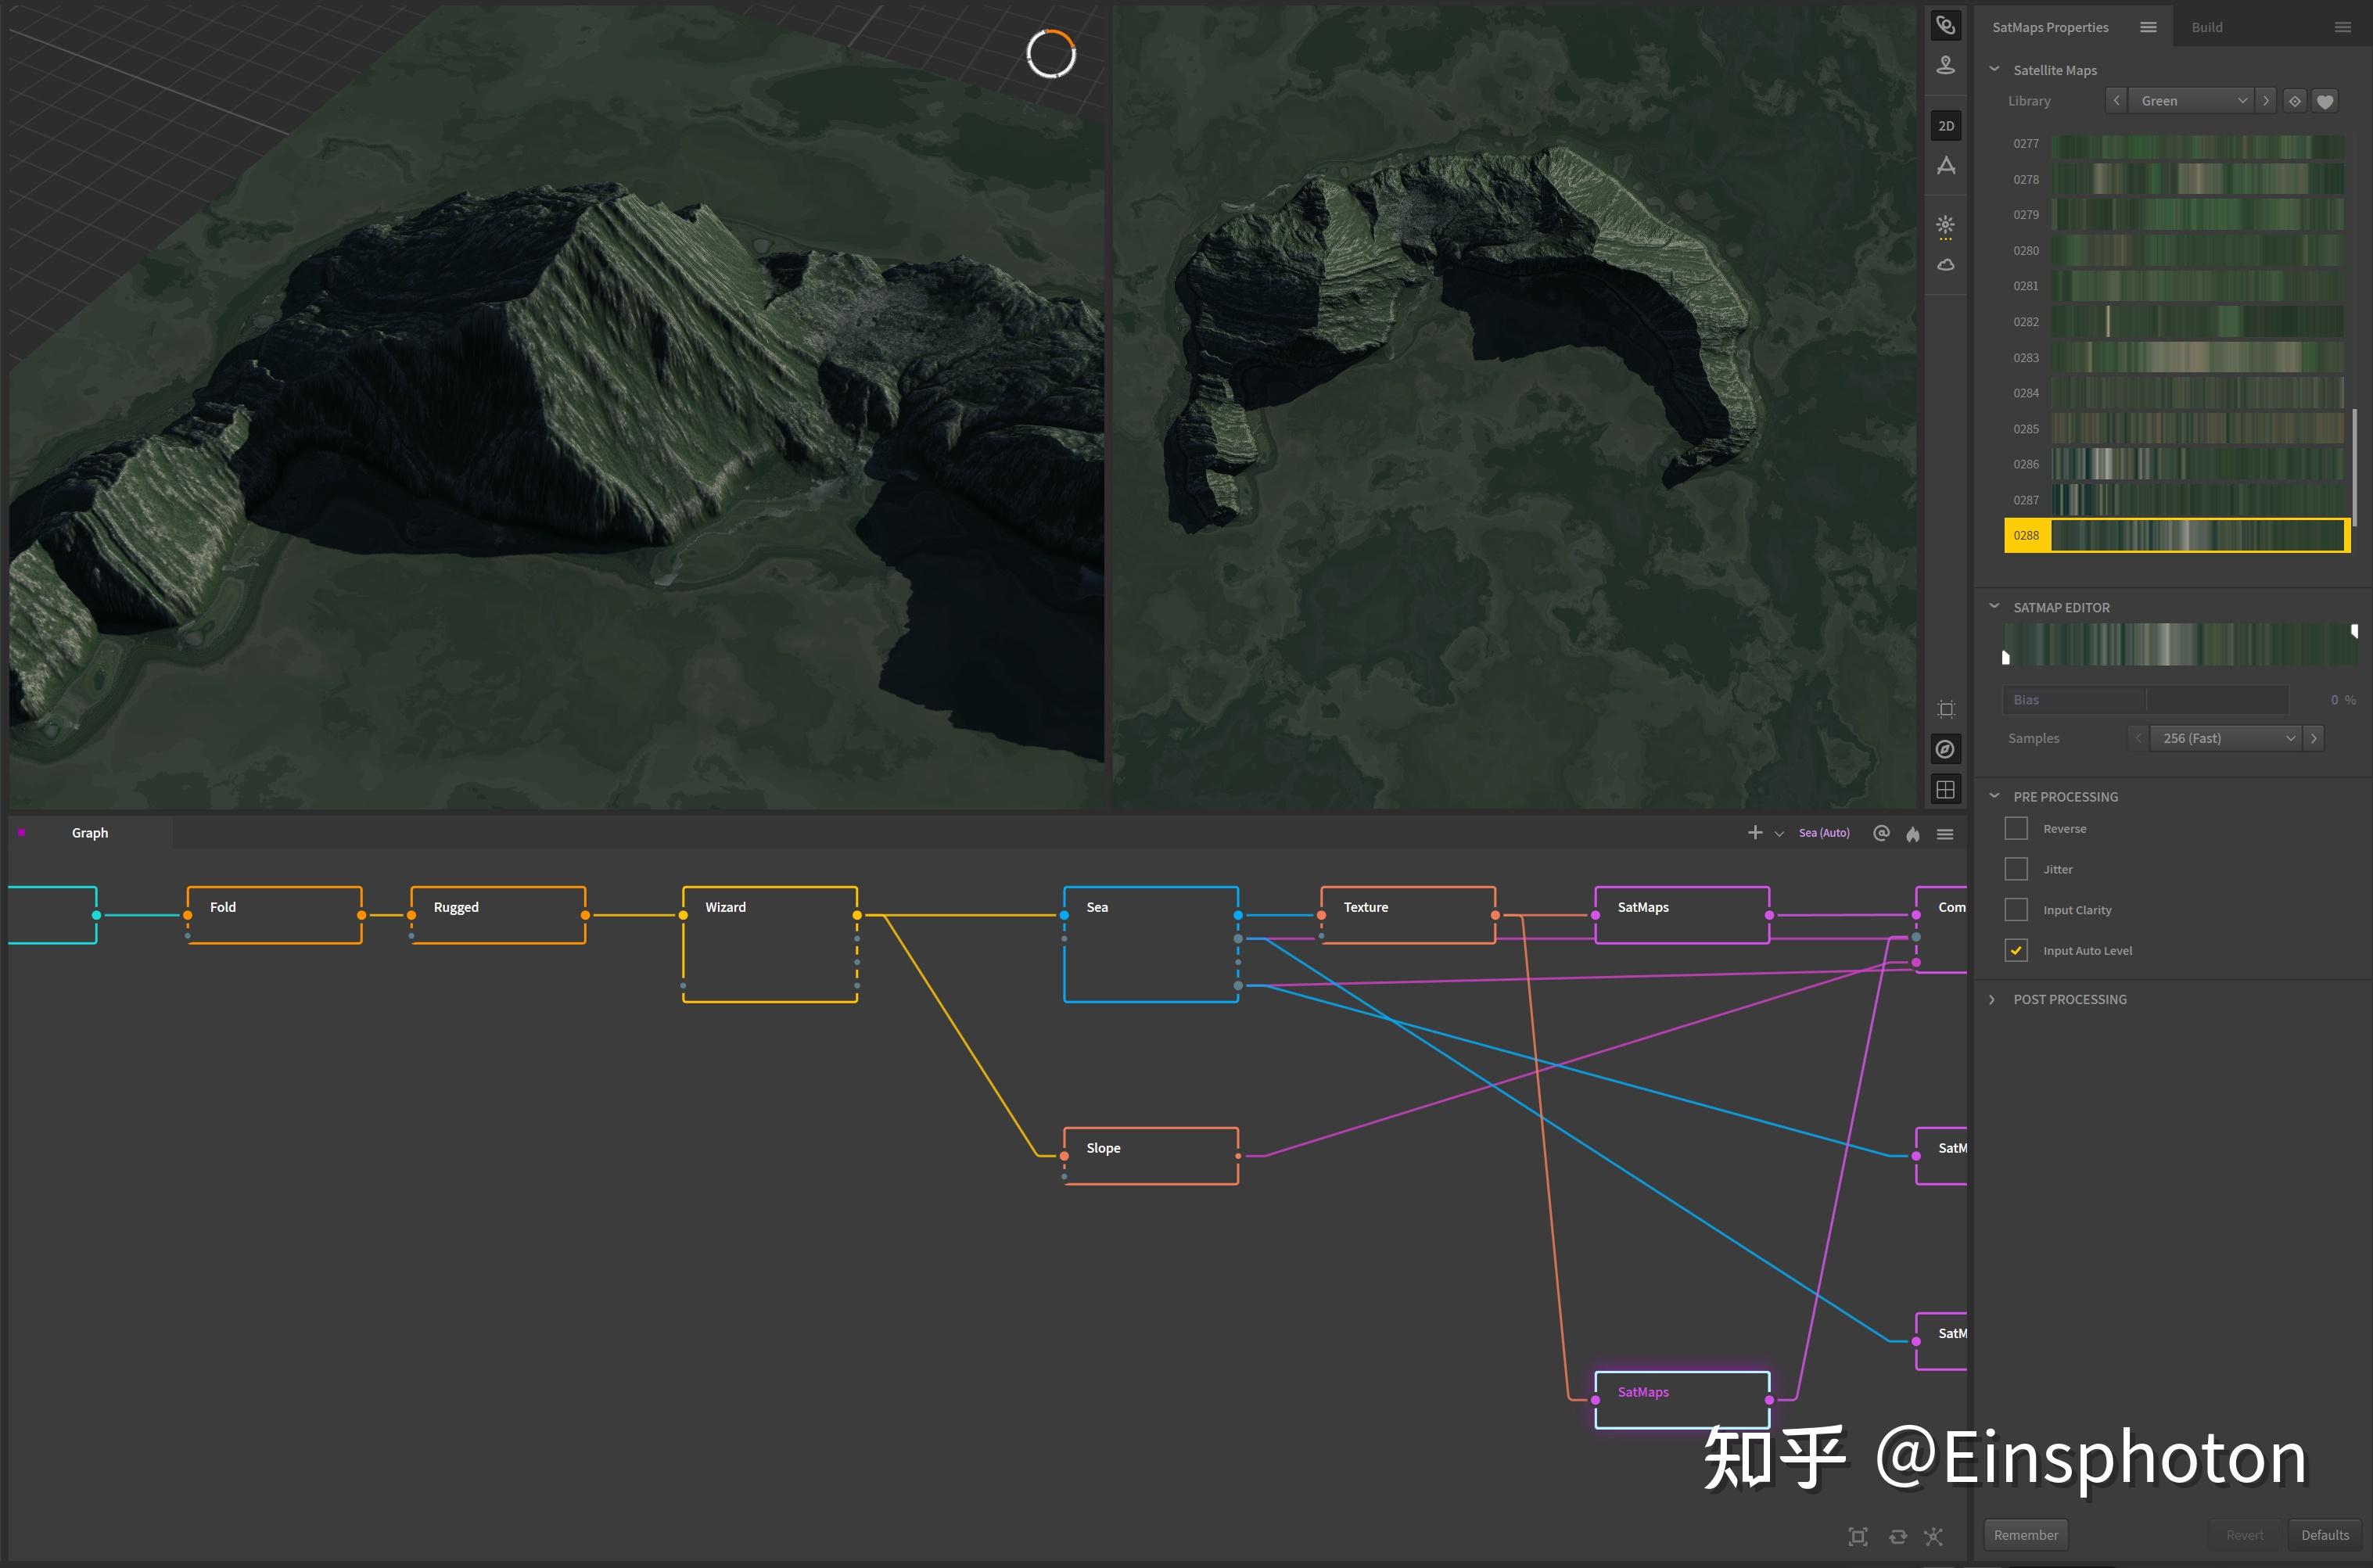The width and height of the screenshot is (2373, 1568).
Task: Click the cloud atmosphere icon
Action: point(1945,265)
